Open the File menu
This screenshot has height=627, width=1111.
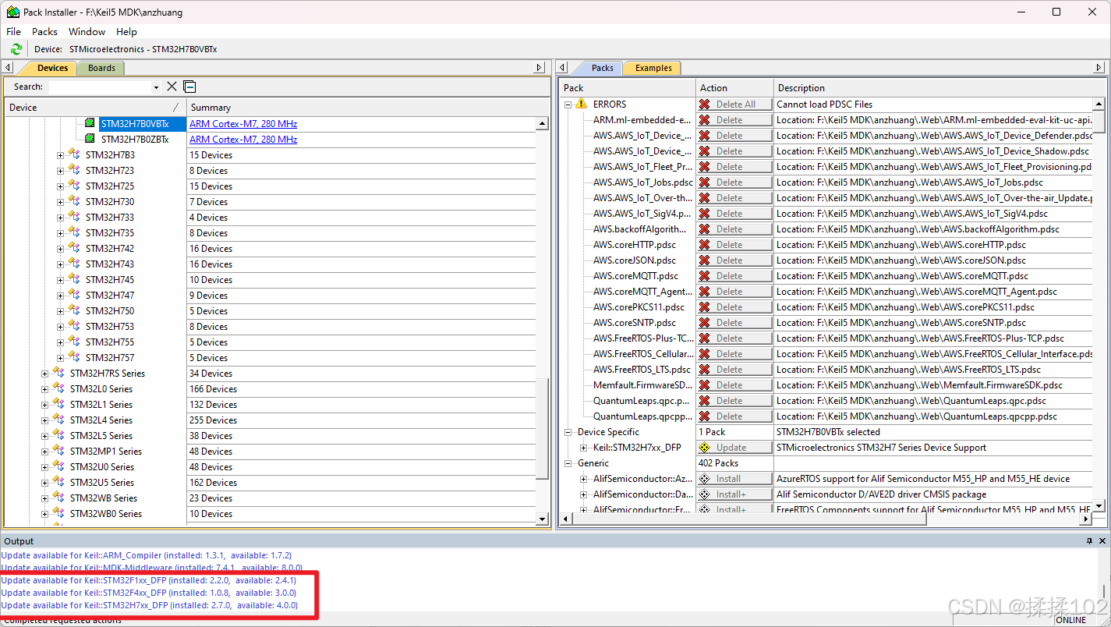click(13, 31)
